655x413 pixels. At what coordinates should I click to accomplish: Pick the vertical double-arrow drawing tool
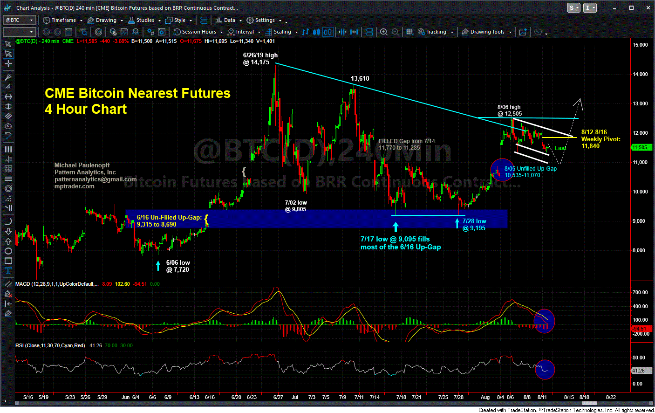coord(8,106)
